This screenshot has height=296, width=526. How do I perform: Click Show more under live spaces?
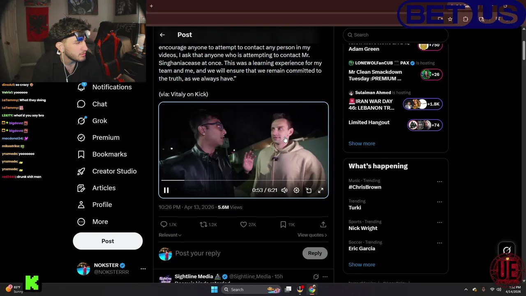362,143
